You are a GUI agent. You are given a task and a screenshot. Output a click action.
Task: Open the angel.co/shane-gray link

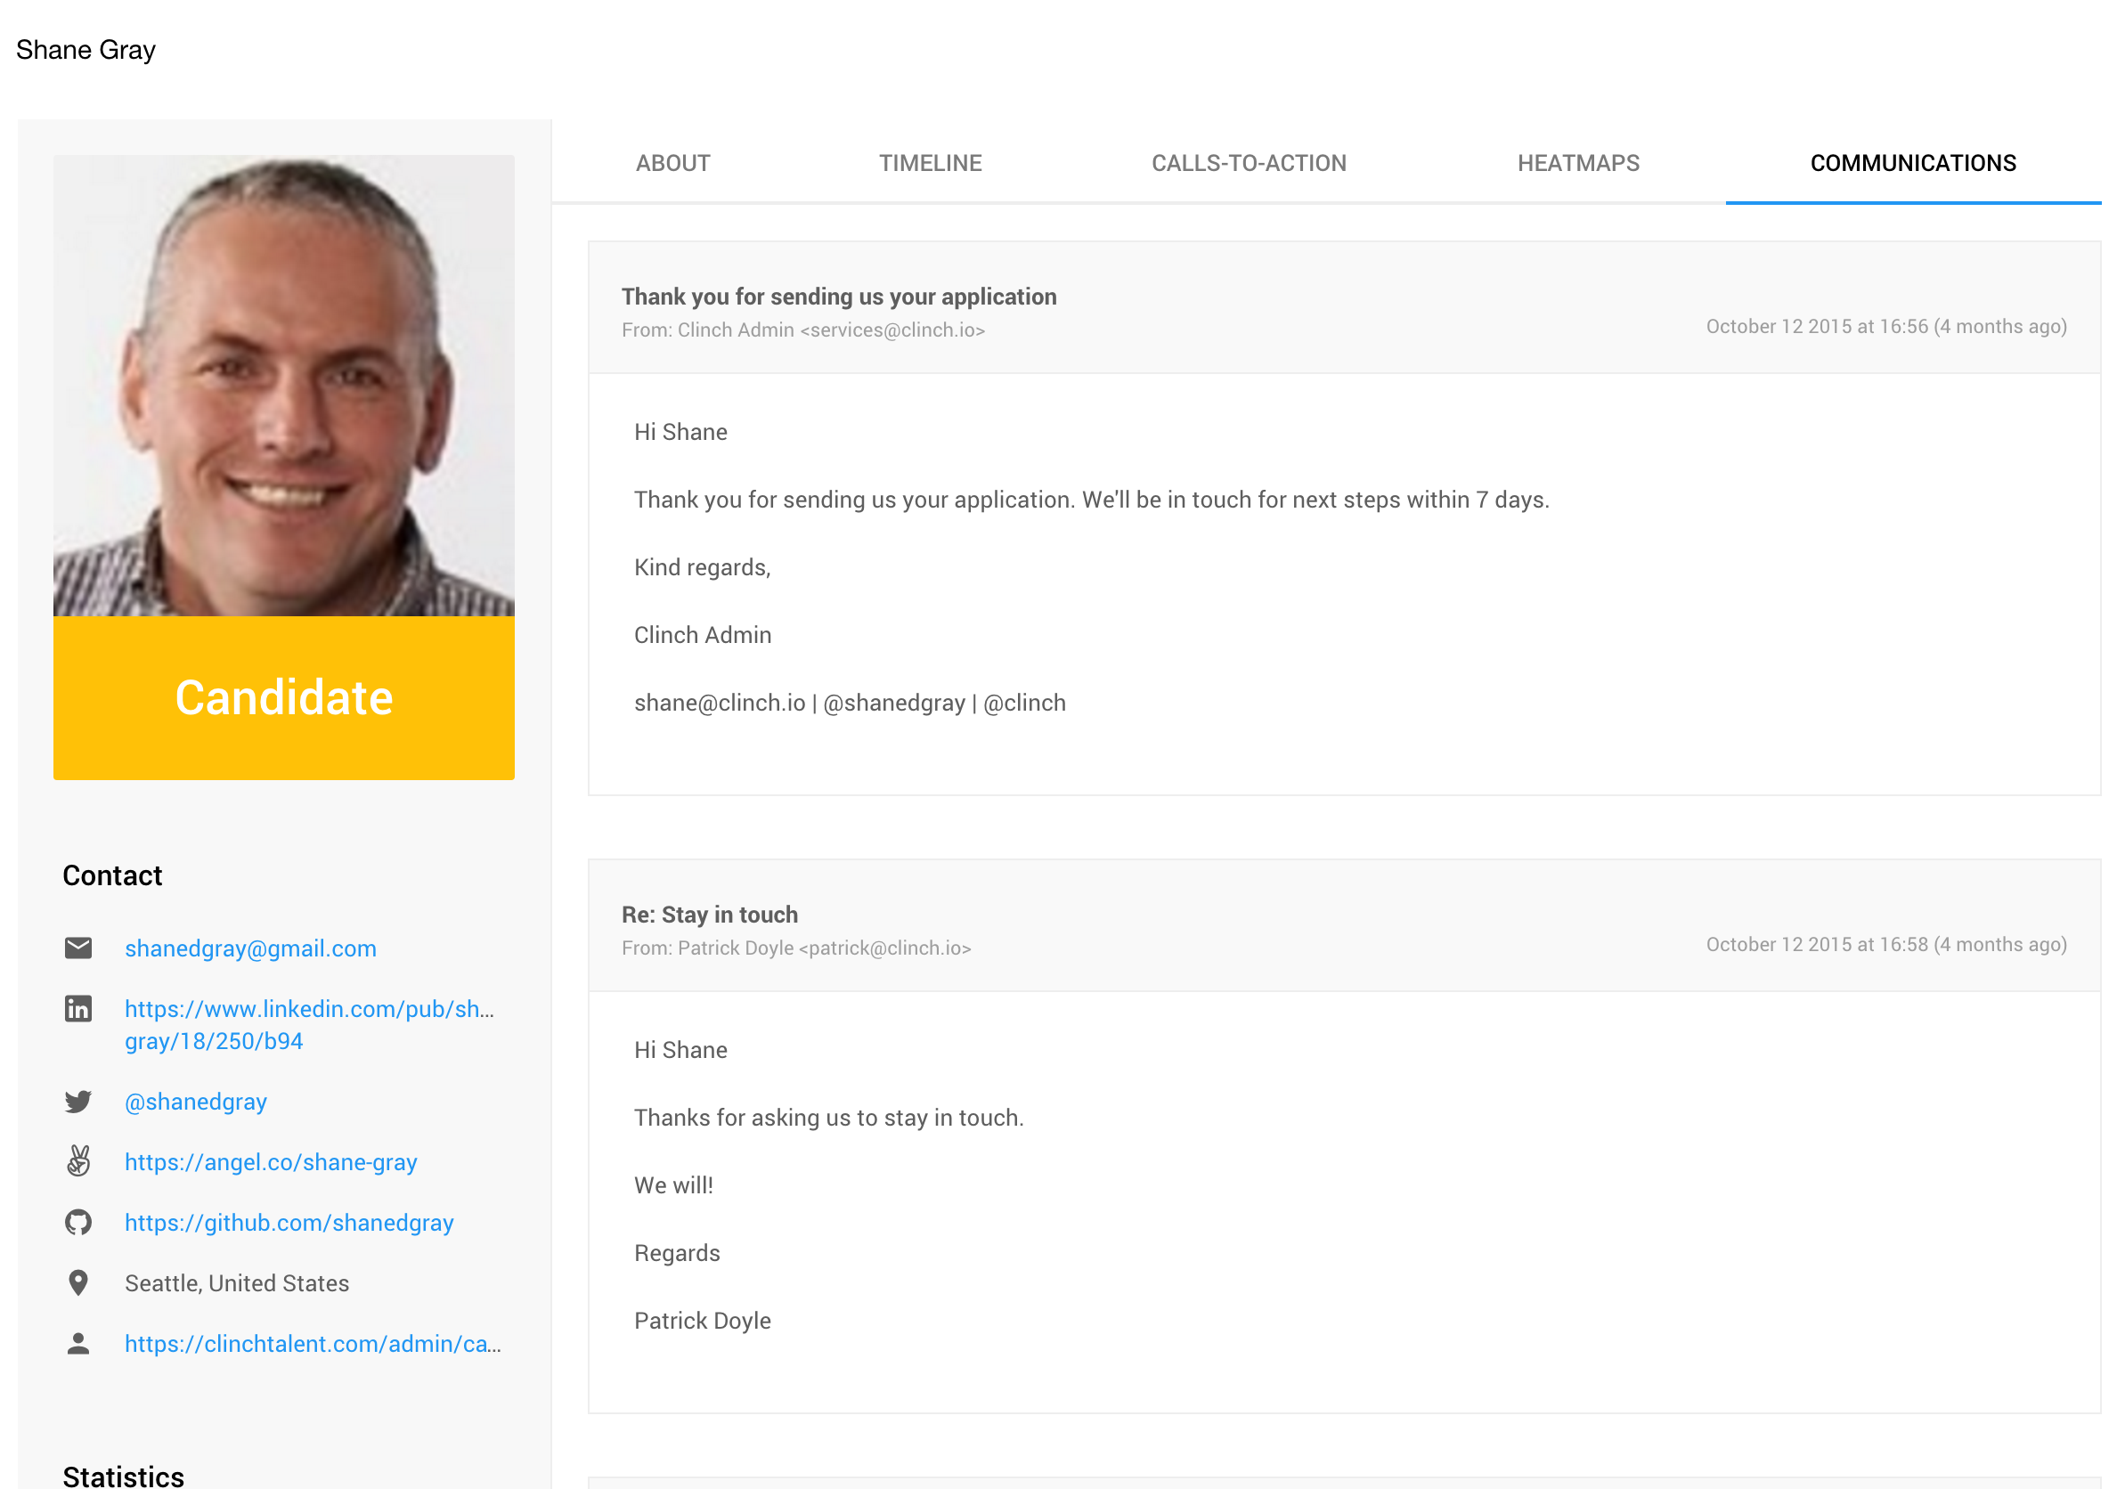tap(271, 1162)
